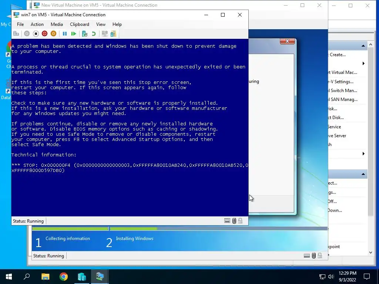Send Ctrl+Alt+Delete via first toolbar icon in win7 window
379x284 pixels.
(x=16, y=34)
